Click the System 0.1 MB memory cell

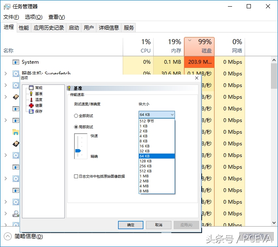[169, 62]
